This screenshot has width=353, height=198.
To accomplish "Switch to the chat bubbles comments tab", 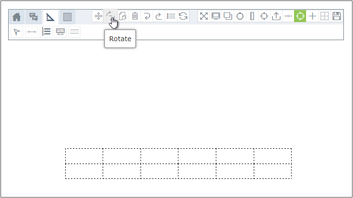I will click(x=33, y=17).
